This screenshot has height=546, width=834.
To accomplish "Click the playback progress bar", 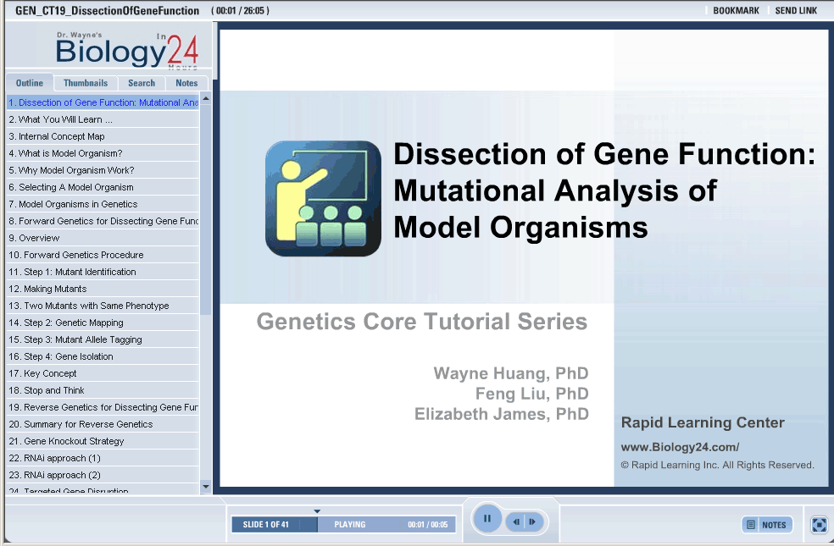I will [x=386, y=525].
